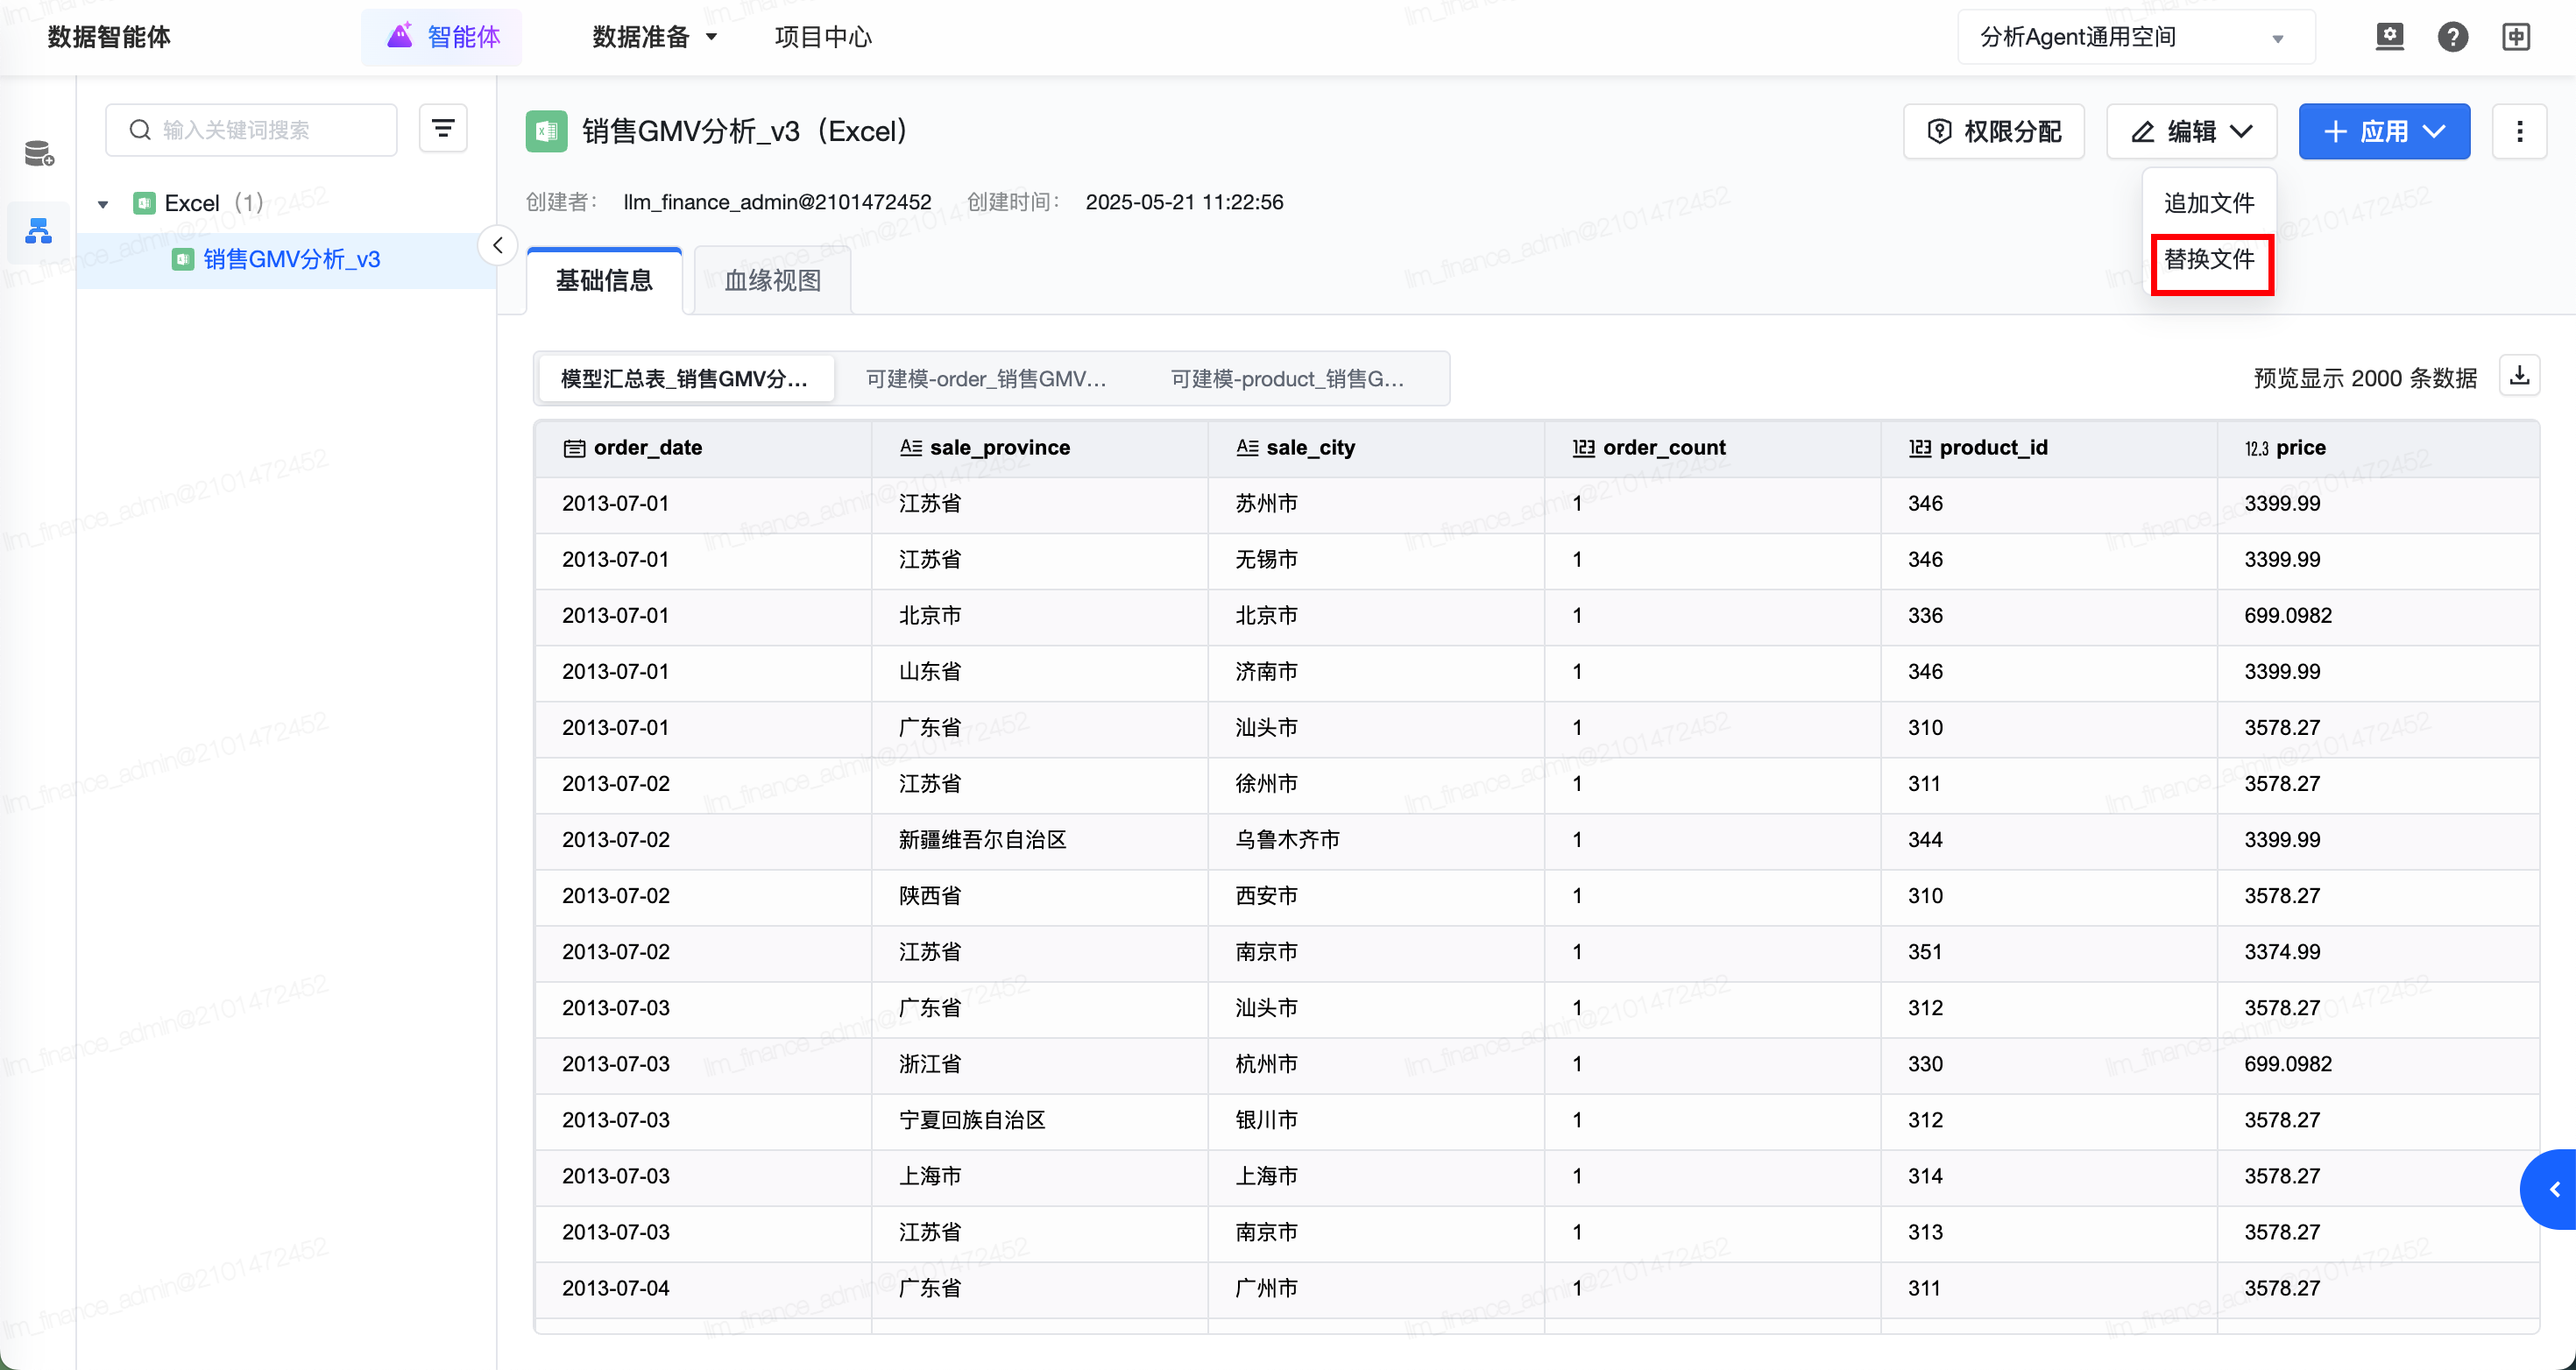Click the 权限分配 button
This screenshot has width=2576, height=1370.
[1994, 131]
